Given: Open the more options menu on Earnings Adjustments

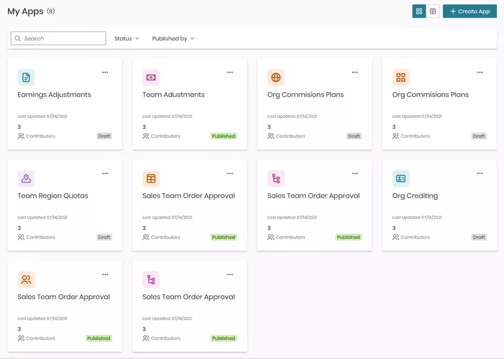Looking at the screenshot, I should 105,72.
